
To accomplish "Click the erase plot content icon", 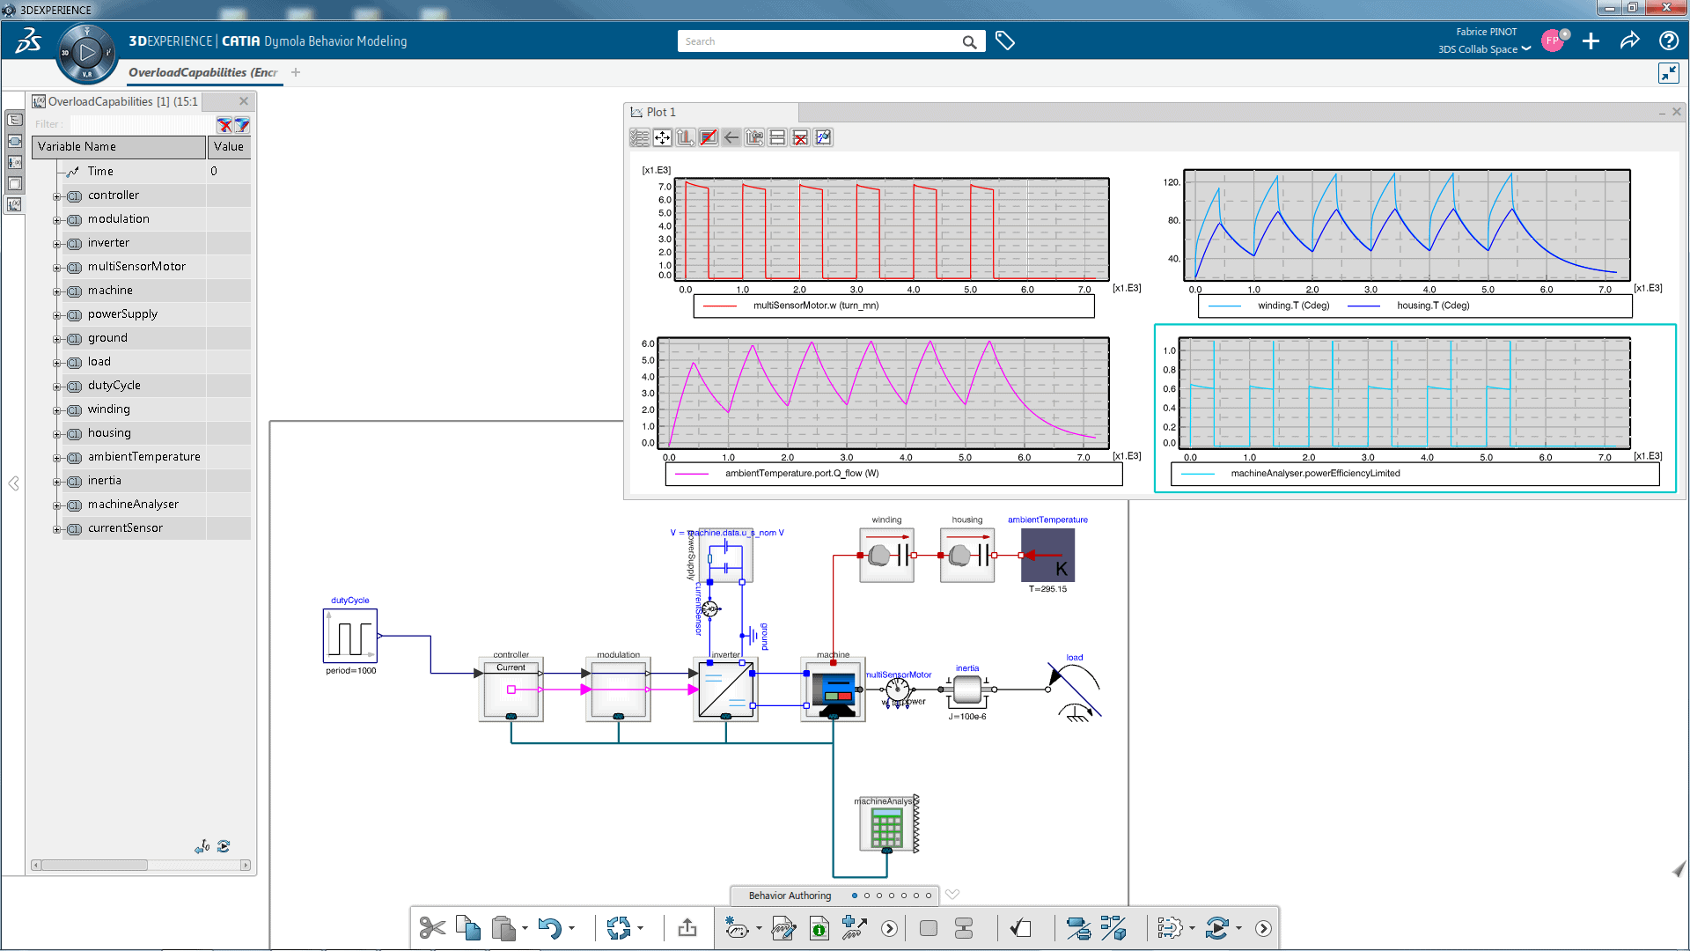I will (708, 137).
